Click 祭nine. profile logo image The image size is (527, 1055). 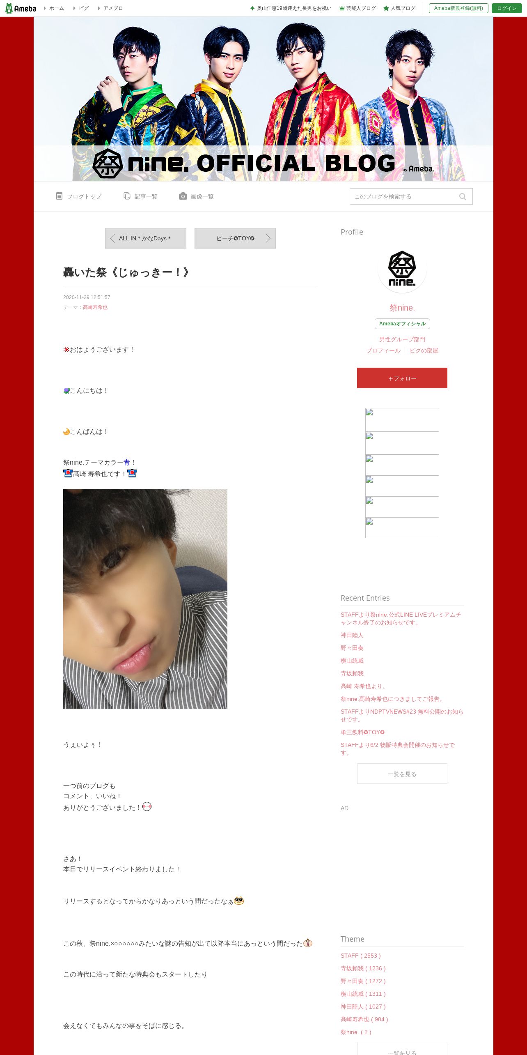tap(402, 269)
